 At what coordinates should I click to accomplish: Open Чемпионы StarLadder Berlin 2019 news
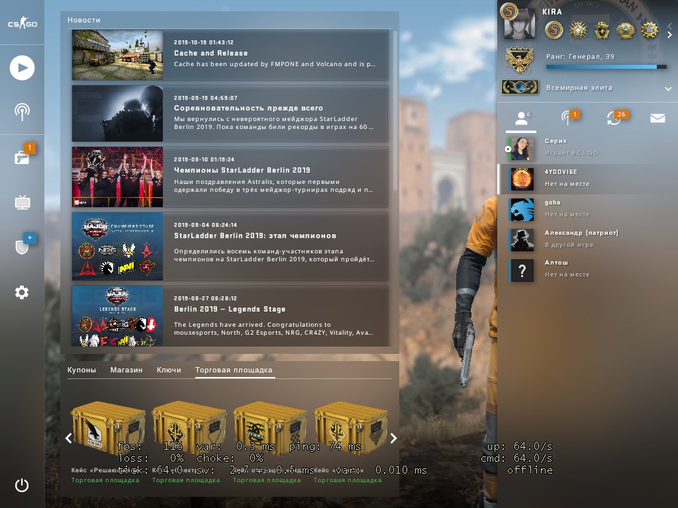point(230,177)
